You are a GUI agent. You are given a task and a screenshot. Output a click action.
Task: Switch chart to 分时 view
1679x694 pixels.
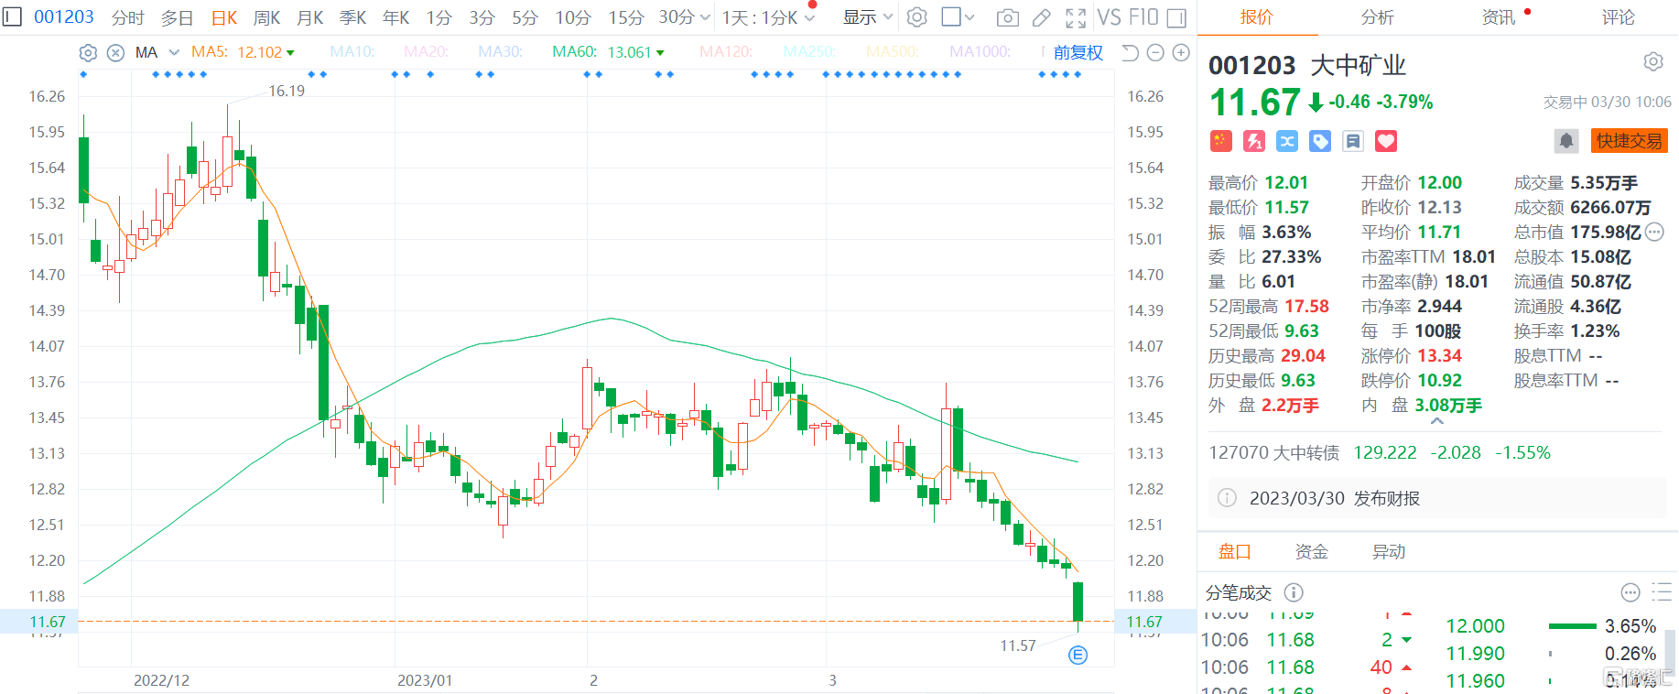pyautogui.click(x=128, y=17)
